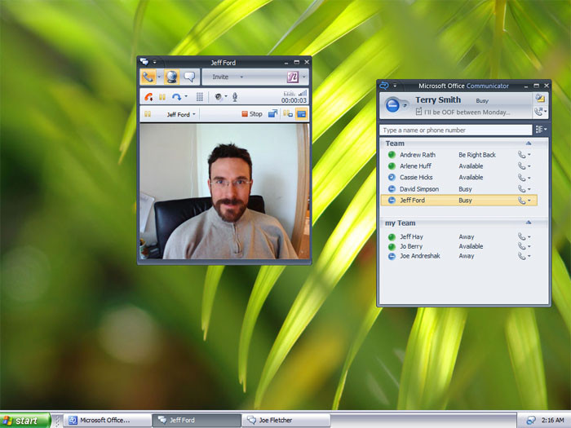Open call options arrow for Andrew Rath
The image size is (571, 428).
[x=529, y=155]
